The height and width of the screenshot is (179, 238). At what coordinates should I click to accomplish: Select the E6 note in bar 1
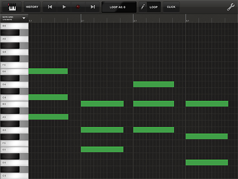point(48,71)
